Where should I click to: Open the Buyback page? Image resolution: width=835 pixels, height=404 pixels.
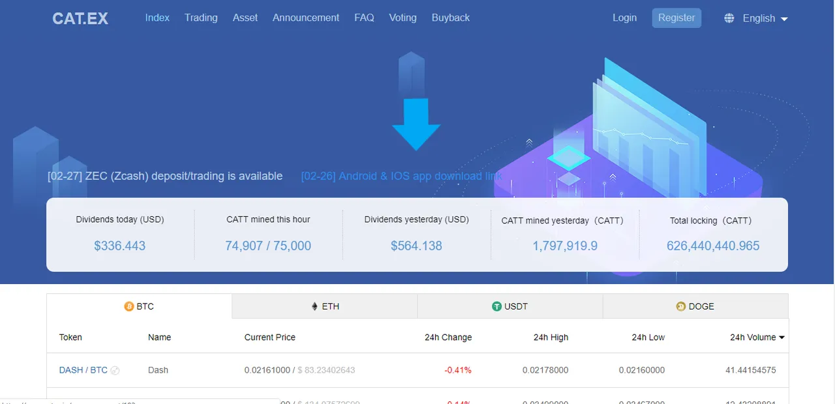[x=451, y=18]
